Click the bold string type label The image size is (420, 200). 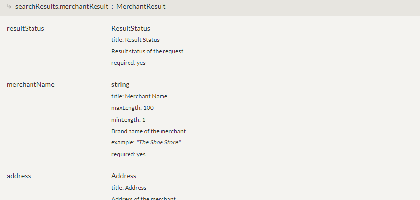point(120,84)
